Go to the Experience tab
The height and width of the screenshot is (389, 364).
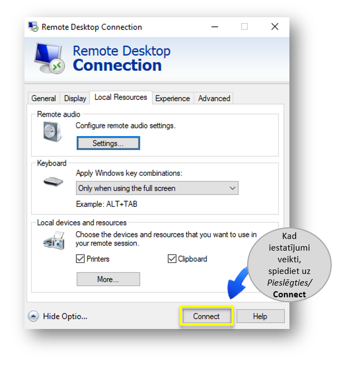pyautogui.click(x=173, y=98)
